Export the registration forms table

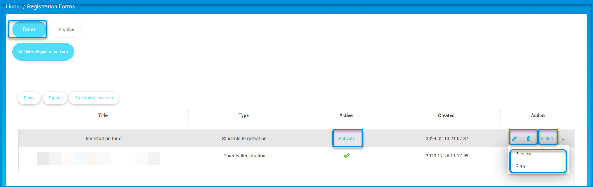point(55,98)
